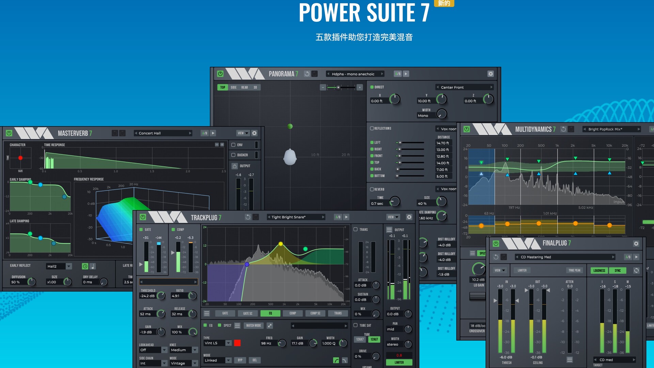This screenshot has width=654, height=368.
Task: Select Panorama REAR view tab
Action: (x=245, y=88)
